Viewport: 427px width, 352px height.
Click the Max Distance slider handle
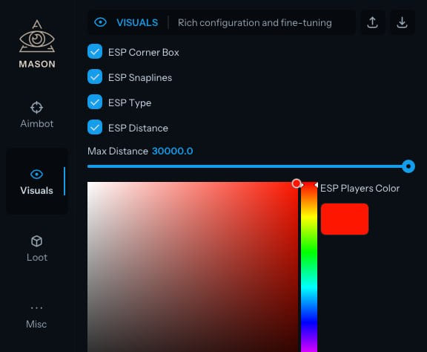408,166
